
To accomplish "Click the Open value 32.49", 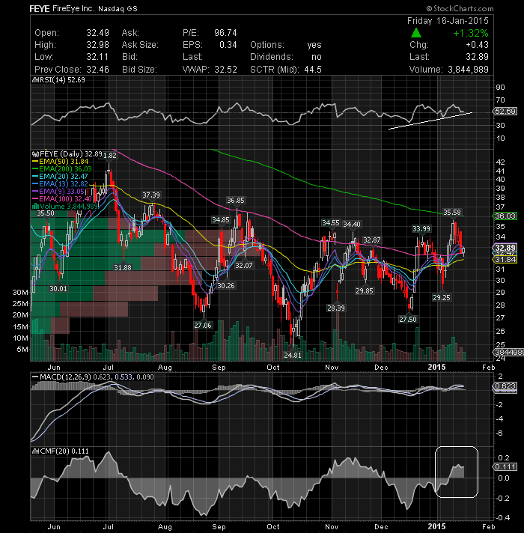I will point(97,33).
